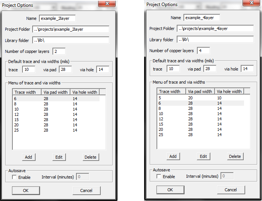262x201 pixels.
Task: Select trace width 15 row in 4layer list
Action: 201,124
